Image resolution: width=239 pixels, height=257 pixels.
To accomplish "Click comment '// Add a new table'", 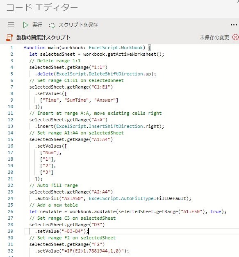I will pos(54,205).
